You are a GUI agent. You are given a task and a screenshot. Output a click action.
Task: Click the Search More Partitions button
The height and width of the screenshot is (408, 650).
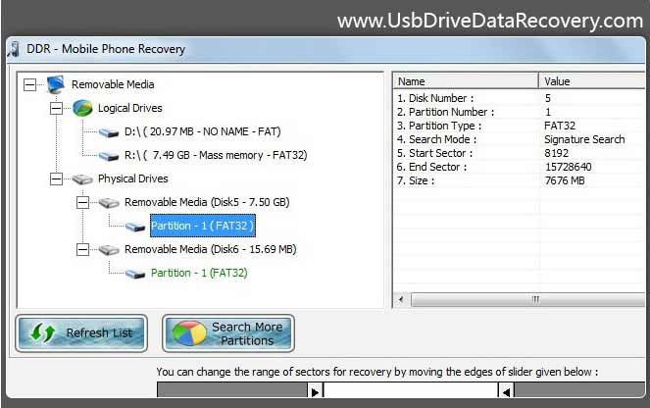(x=228, y=333)
